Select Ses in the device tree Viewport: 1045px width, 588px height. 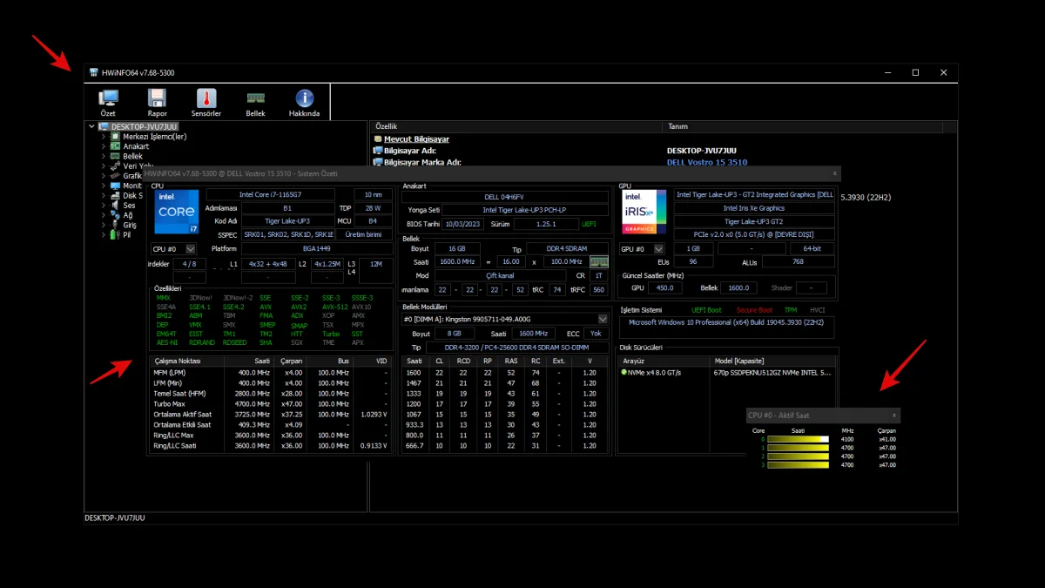129,206
